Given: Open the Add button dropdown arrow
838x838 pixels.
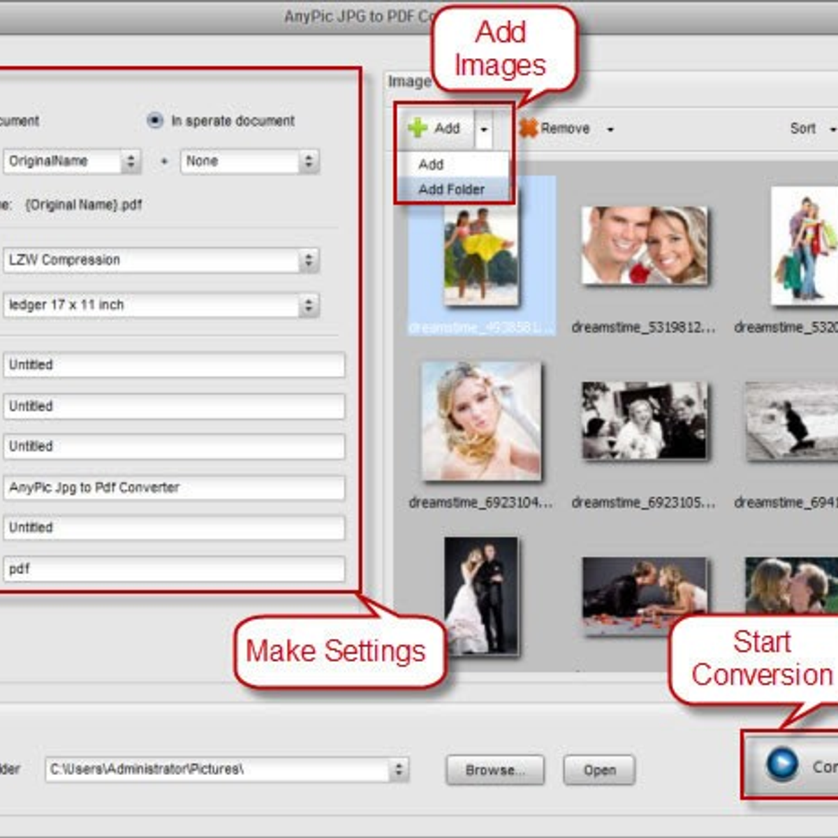Looking at the screenshot, I should click(x=483, y=129).
